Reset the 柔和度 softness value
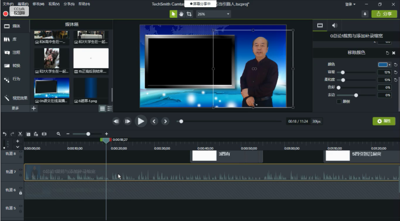This screenshot has width=400, height=221. [x=396, y=80]
